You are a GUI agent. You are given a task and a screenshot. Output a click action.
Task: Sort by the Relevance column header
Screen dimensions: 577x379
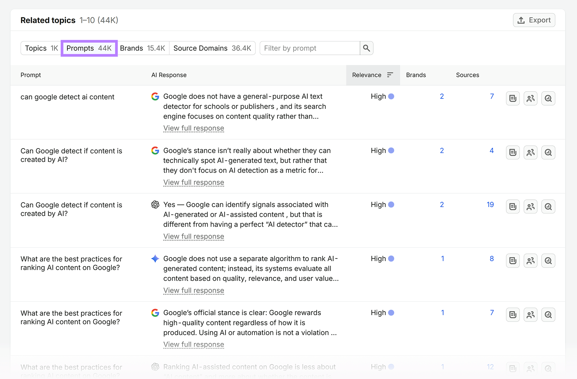point(373,75)
